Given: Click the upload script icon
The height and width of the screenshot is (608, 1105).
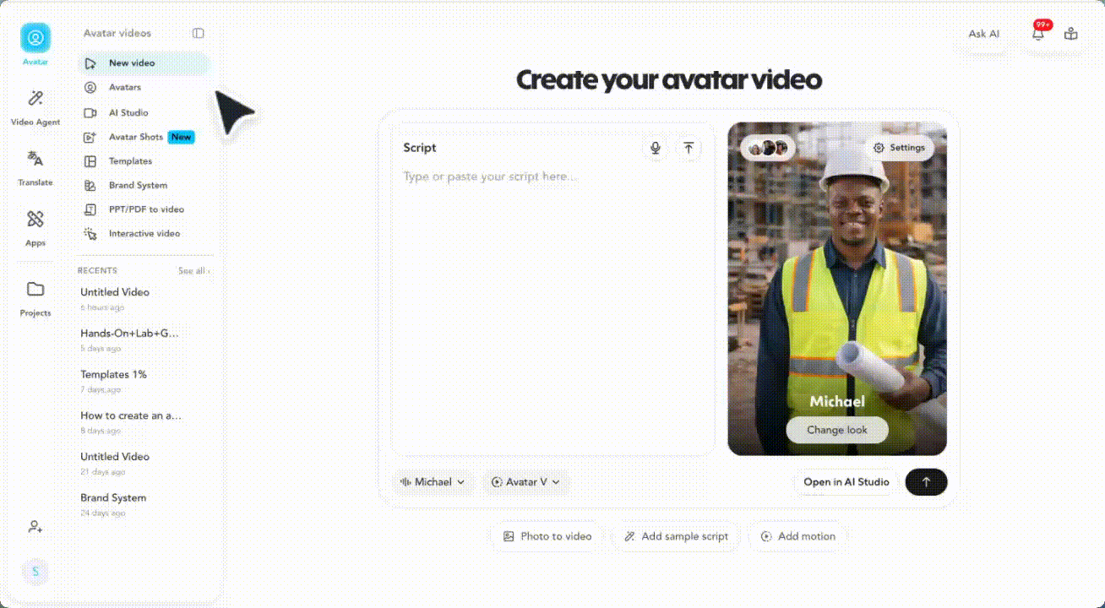Looking at the screenshot, I should pos(689,148).
